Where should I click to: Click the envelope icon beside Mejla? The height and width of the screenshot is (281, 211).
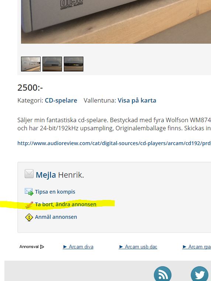29,174
